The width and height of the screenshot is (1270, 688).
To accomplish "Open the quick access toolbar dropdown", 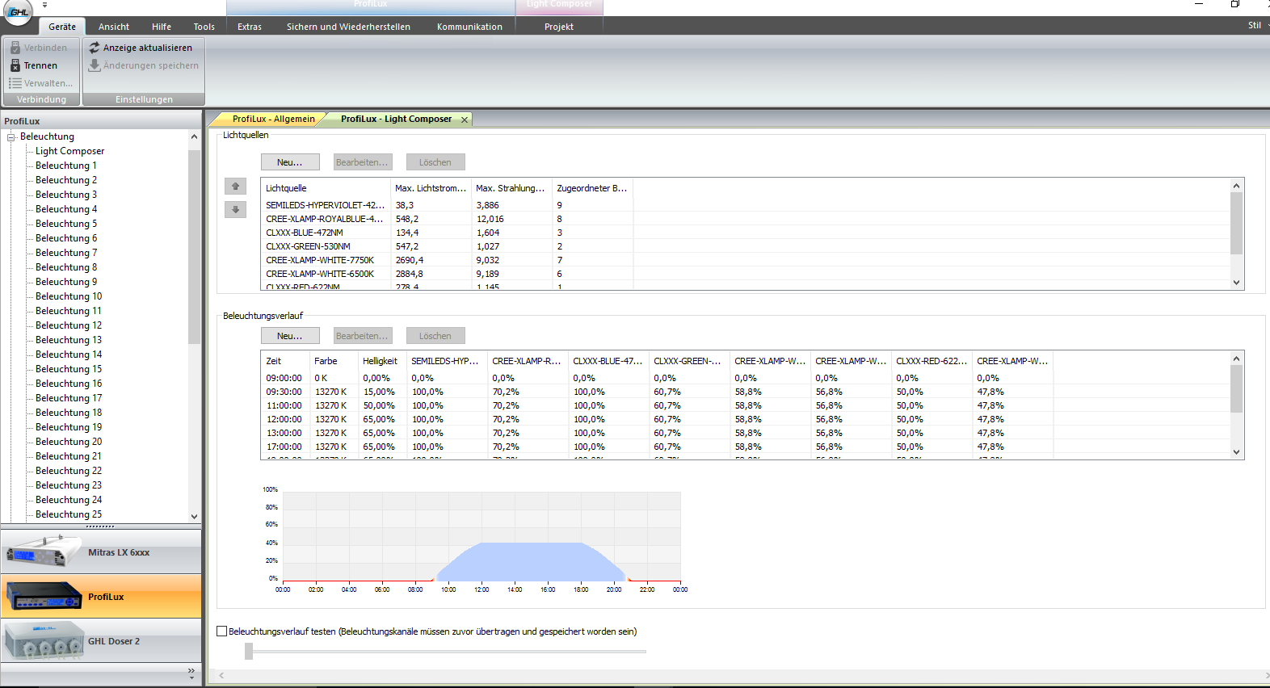I will point(44,5).
